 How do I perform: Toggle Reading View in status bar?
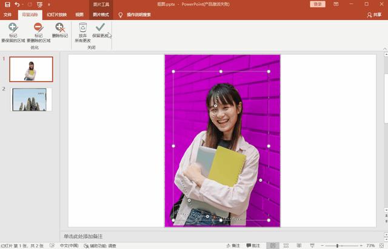tap(299, 245)
